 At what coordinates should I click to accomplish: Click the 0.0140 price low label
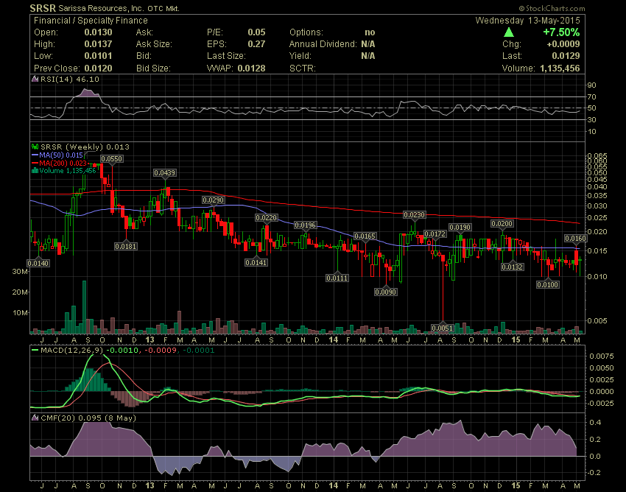point(38,263)
